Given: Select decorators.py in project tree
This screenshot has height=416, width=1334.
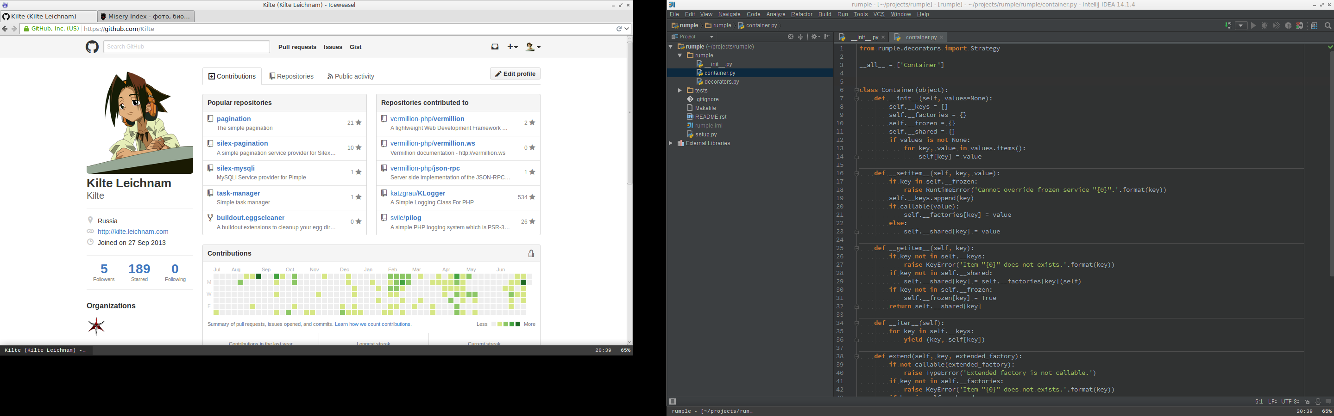Looking at the screenshot, I should point(721,82).
